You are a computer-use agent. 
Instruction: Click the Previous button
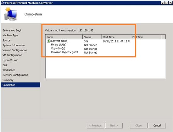tap(95, 126)
